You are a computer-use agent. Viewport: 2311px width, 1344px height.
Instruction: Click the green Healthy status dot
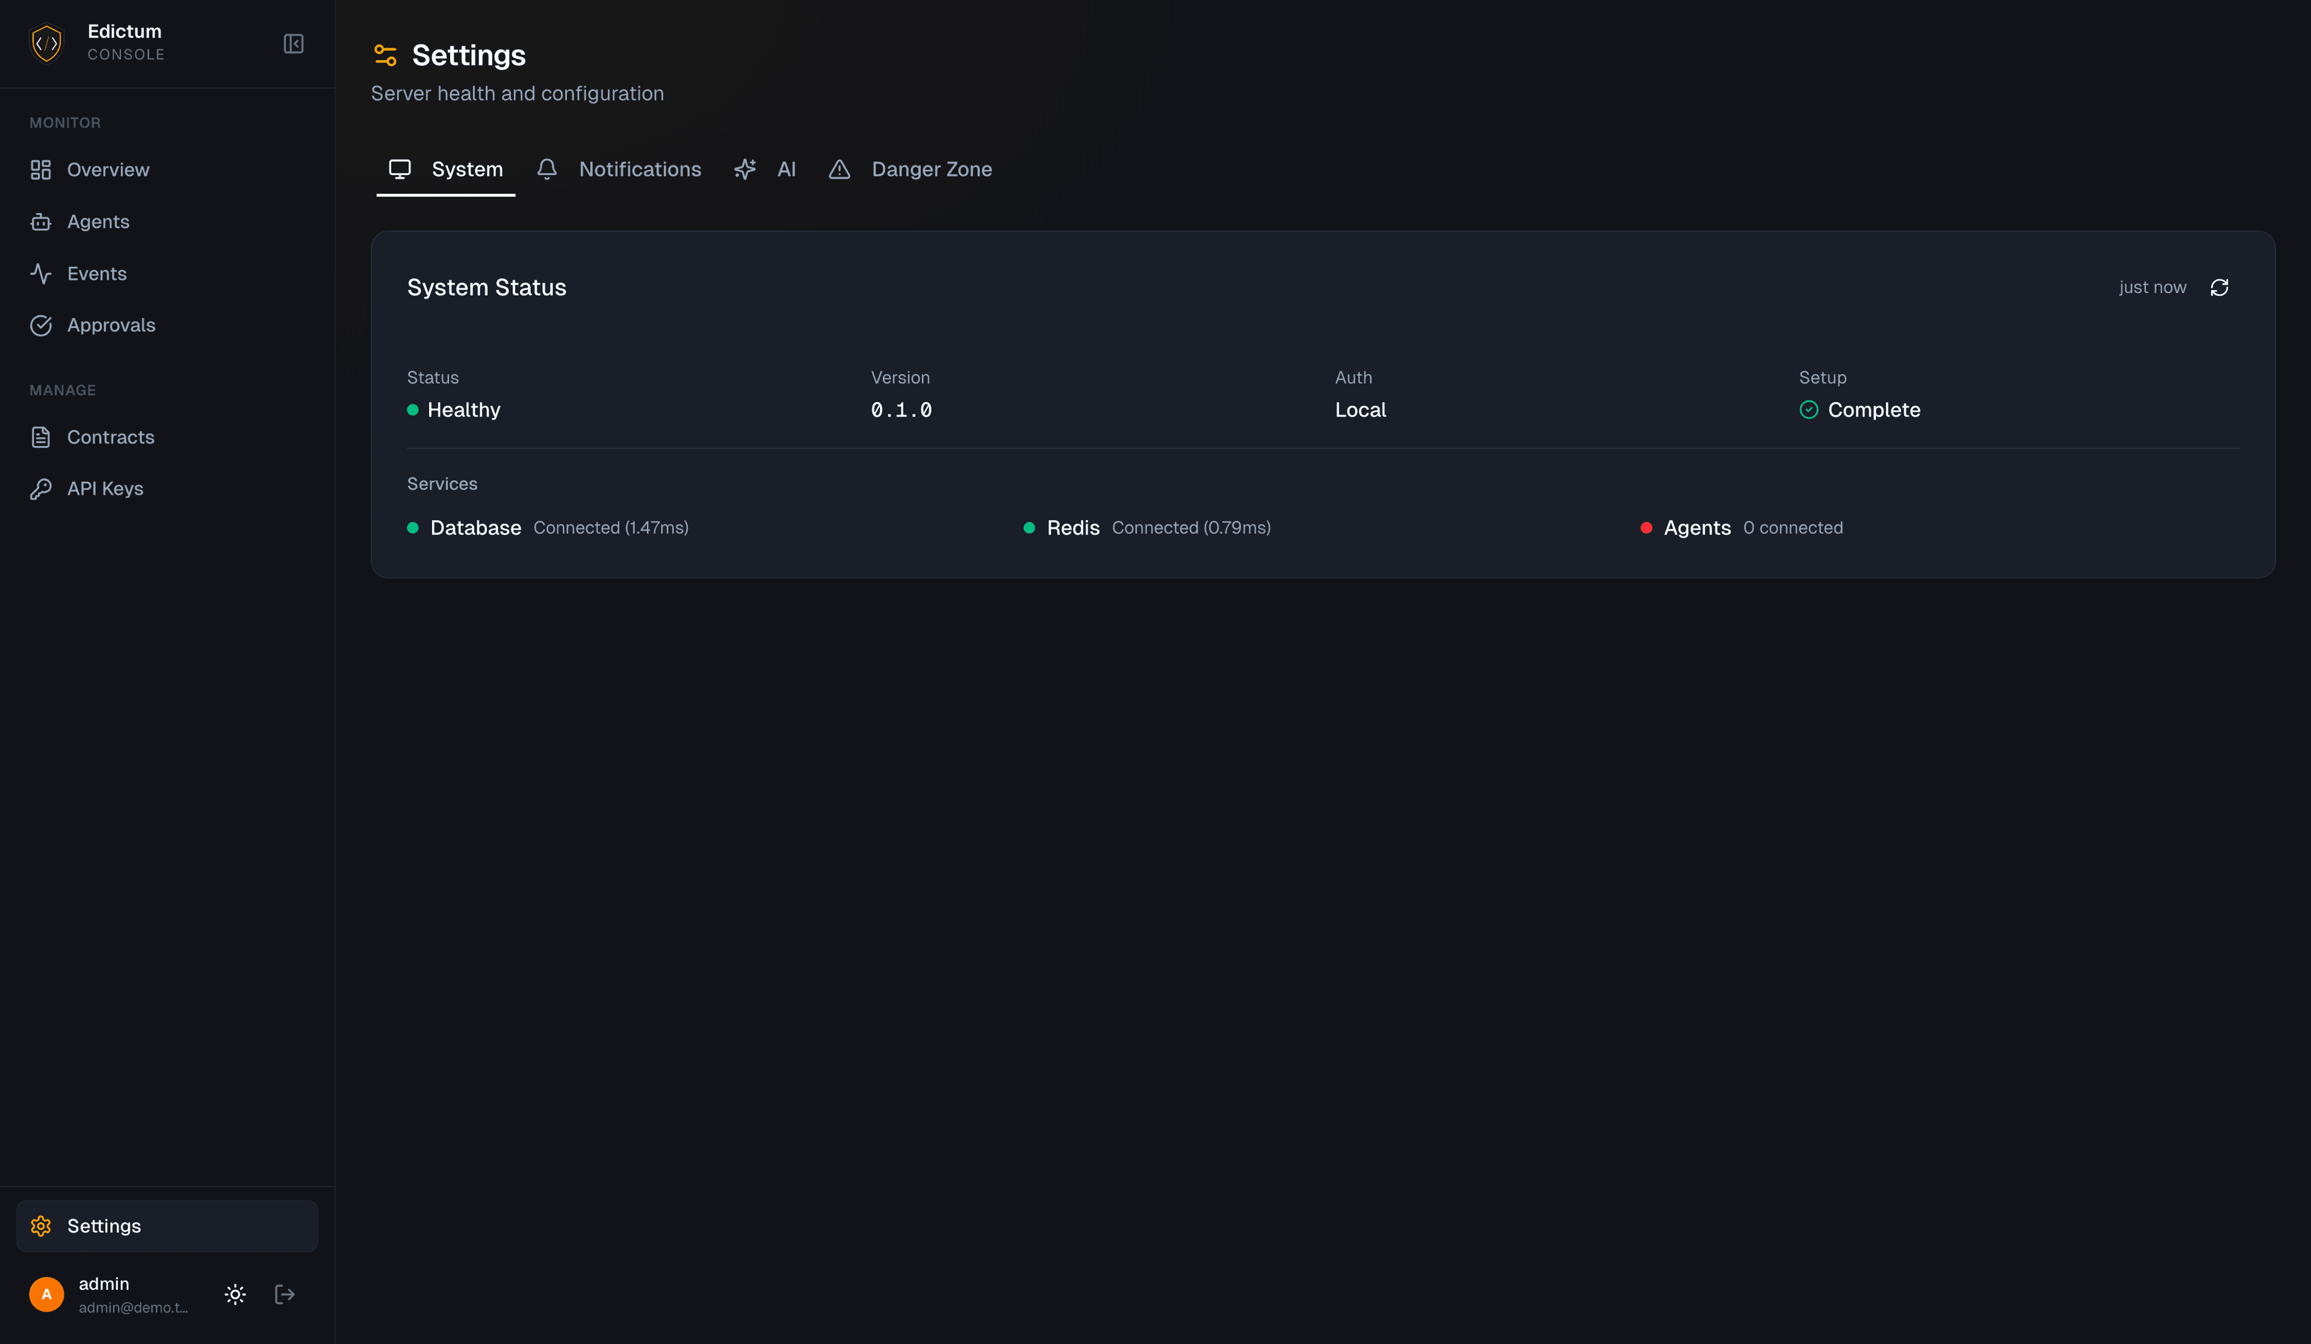tap(413, 410)
